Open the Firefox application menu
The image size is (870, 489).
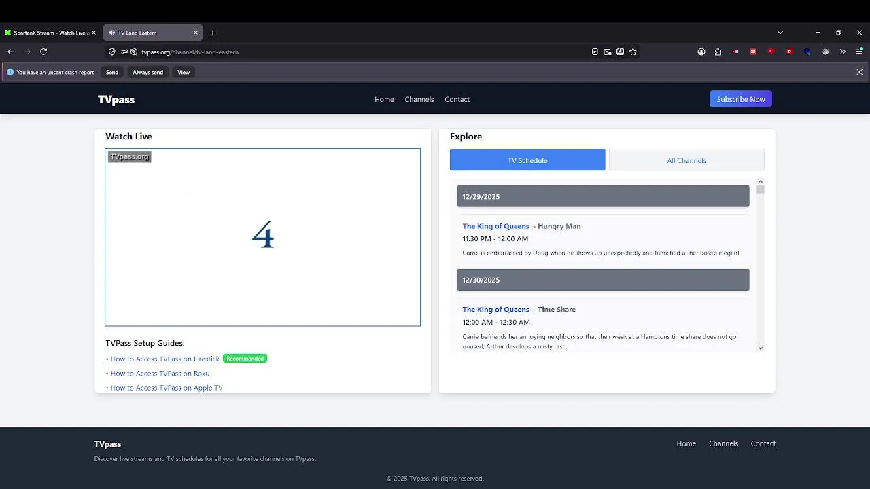point(859,52)
